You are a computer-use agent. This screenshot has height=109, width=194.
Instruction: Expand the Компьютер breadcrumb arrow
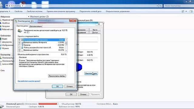coord(23,6)
